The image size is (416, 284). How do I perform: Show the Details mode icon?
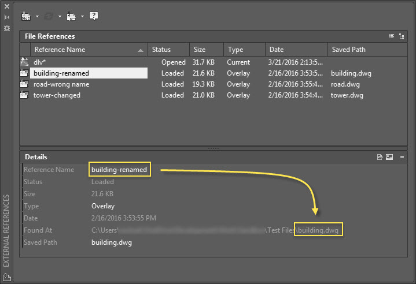pos(380,157)
